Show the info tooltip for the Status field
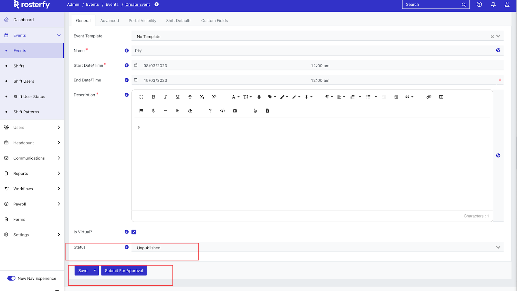Screen dimensions: 517x291 point(127,247)
